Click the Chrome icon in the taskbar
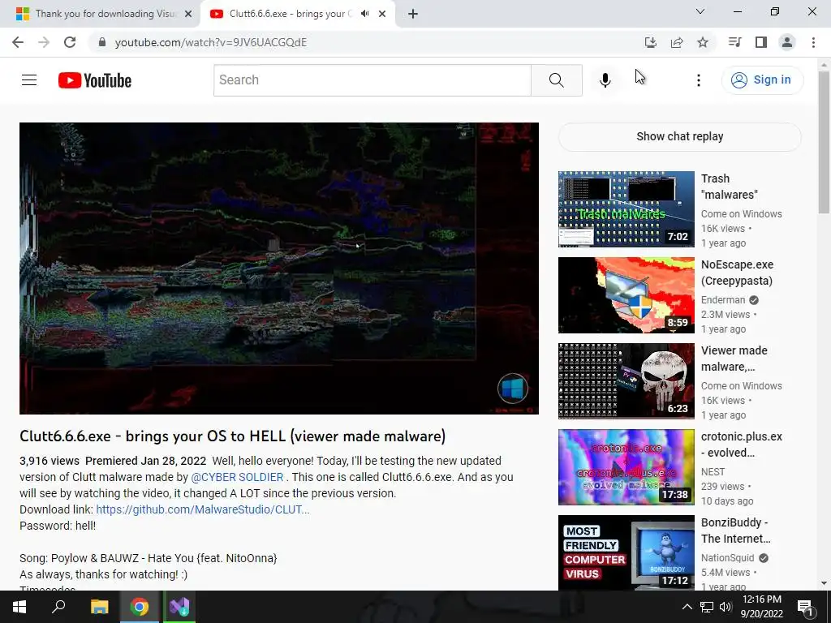This screenshot has width=831, height=623. pyautogui.click(x=140, y=607)
